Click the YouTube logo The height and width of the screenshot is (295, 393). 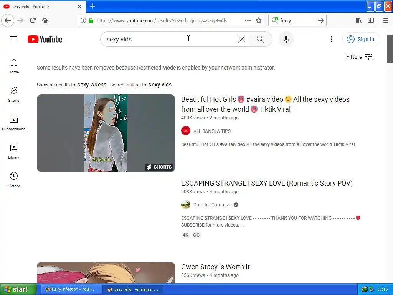click(x=45, y=39)
